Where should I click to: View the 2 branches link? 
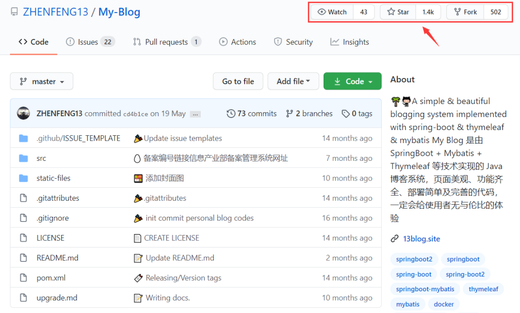(309, 113)
